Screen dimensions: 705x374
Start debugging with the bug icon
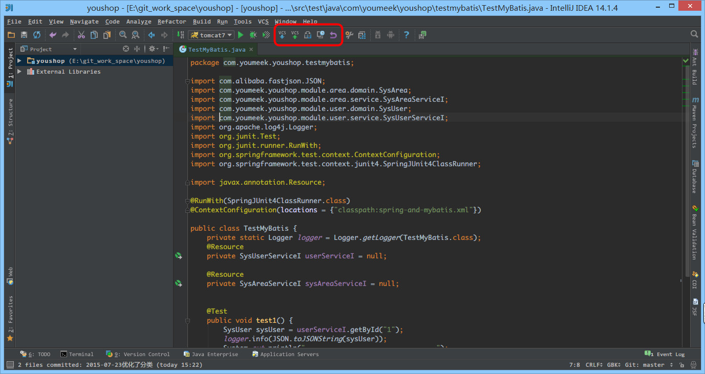pos(253,35)
